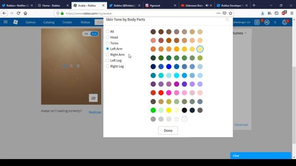Save page to Pocket icon
Screen dimensions: 296x166
(224, 13)
